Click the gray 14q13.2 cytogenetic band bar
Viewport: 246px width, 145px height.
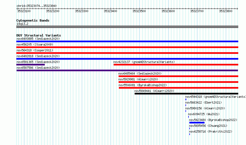[127, 27]
